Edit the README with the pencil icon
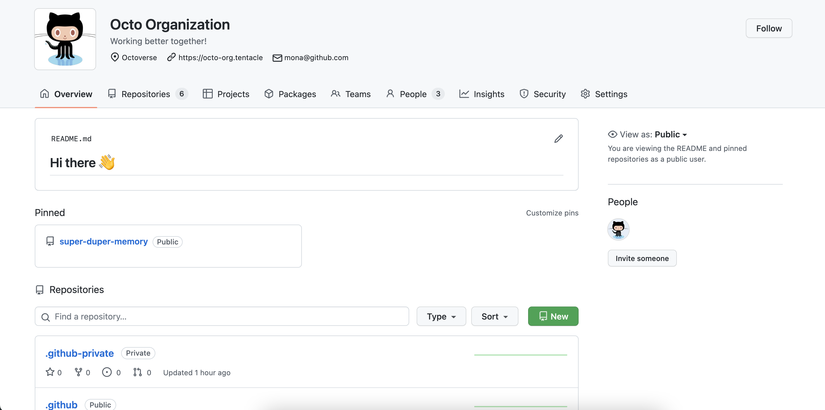 click(x=558, y=139)
